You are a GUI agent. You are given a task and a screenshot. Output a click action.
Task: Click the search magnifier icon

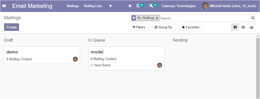[253, 18]
